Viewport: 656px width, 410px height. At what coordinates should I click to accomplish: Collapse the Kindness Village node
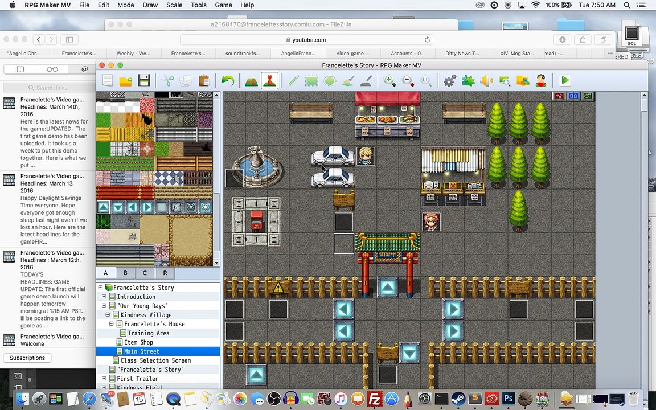(x=108, y=314)
